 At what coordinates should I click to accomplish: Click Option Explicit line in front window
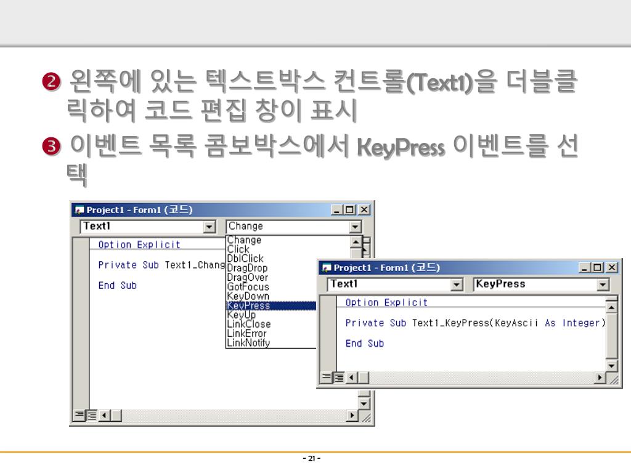pos(386,302)
